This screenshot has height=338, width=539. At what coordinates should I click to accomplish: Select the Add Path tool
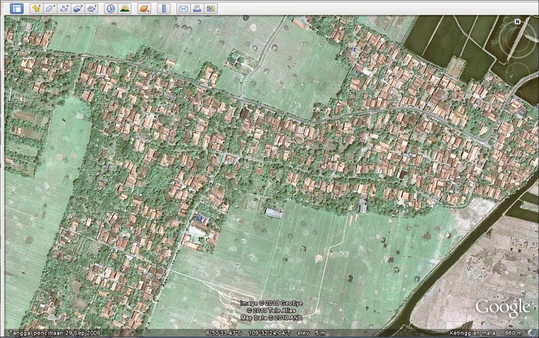click(x=64, y=8)
